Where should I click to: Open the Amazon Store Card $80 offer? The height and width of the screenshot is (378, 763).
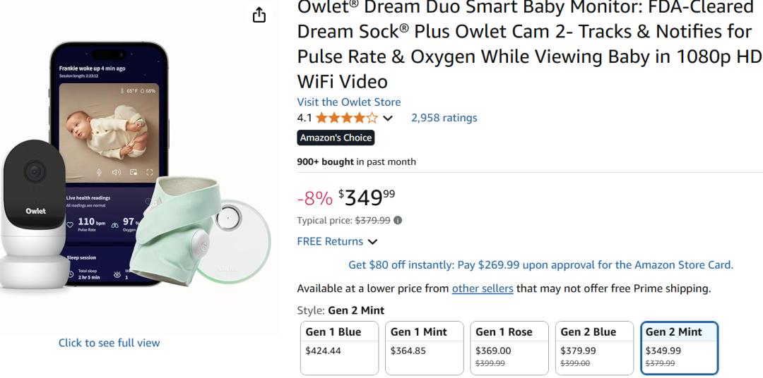click(x=540, y=265)
